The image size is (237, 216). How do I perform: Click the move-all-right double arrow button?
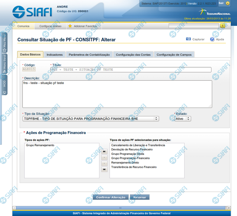(104, 152)
